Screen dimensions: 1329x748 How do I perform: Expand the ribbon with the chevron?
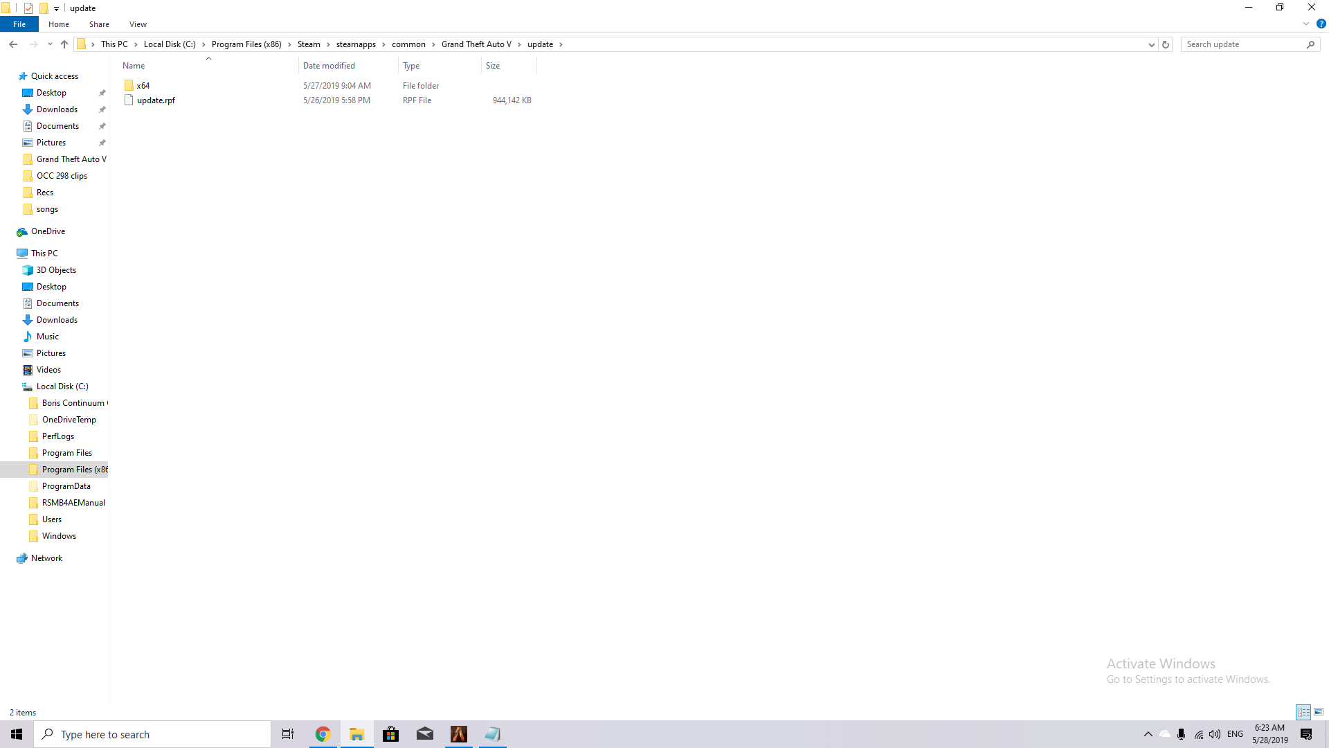1306,24
